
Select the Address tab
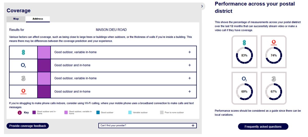tap(38, 19)
